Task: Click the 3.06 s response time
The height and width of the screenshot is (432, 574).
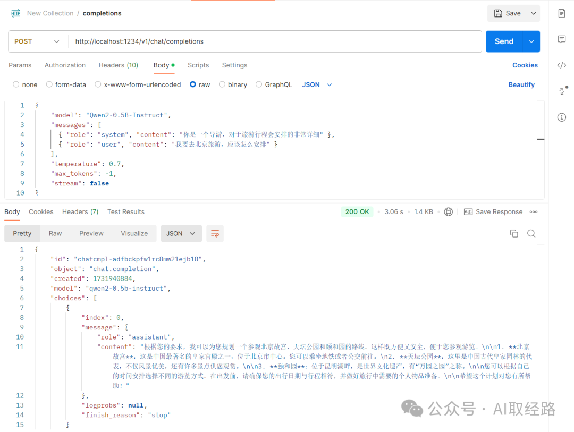Action: coord(393,212)
